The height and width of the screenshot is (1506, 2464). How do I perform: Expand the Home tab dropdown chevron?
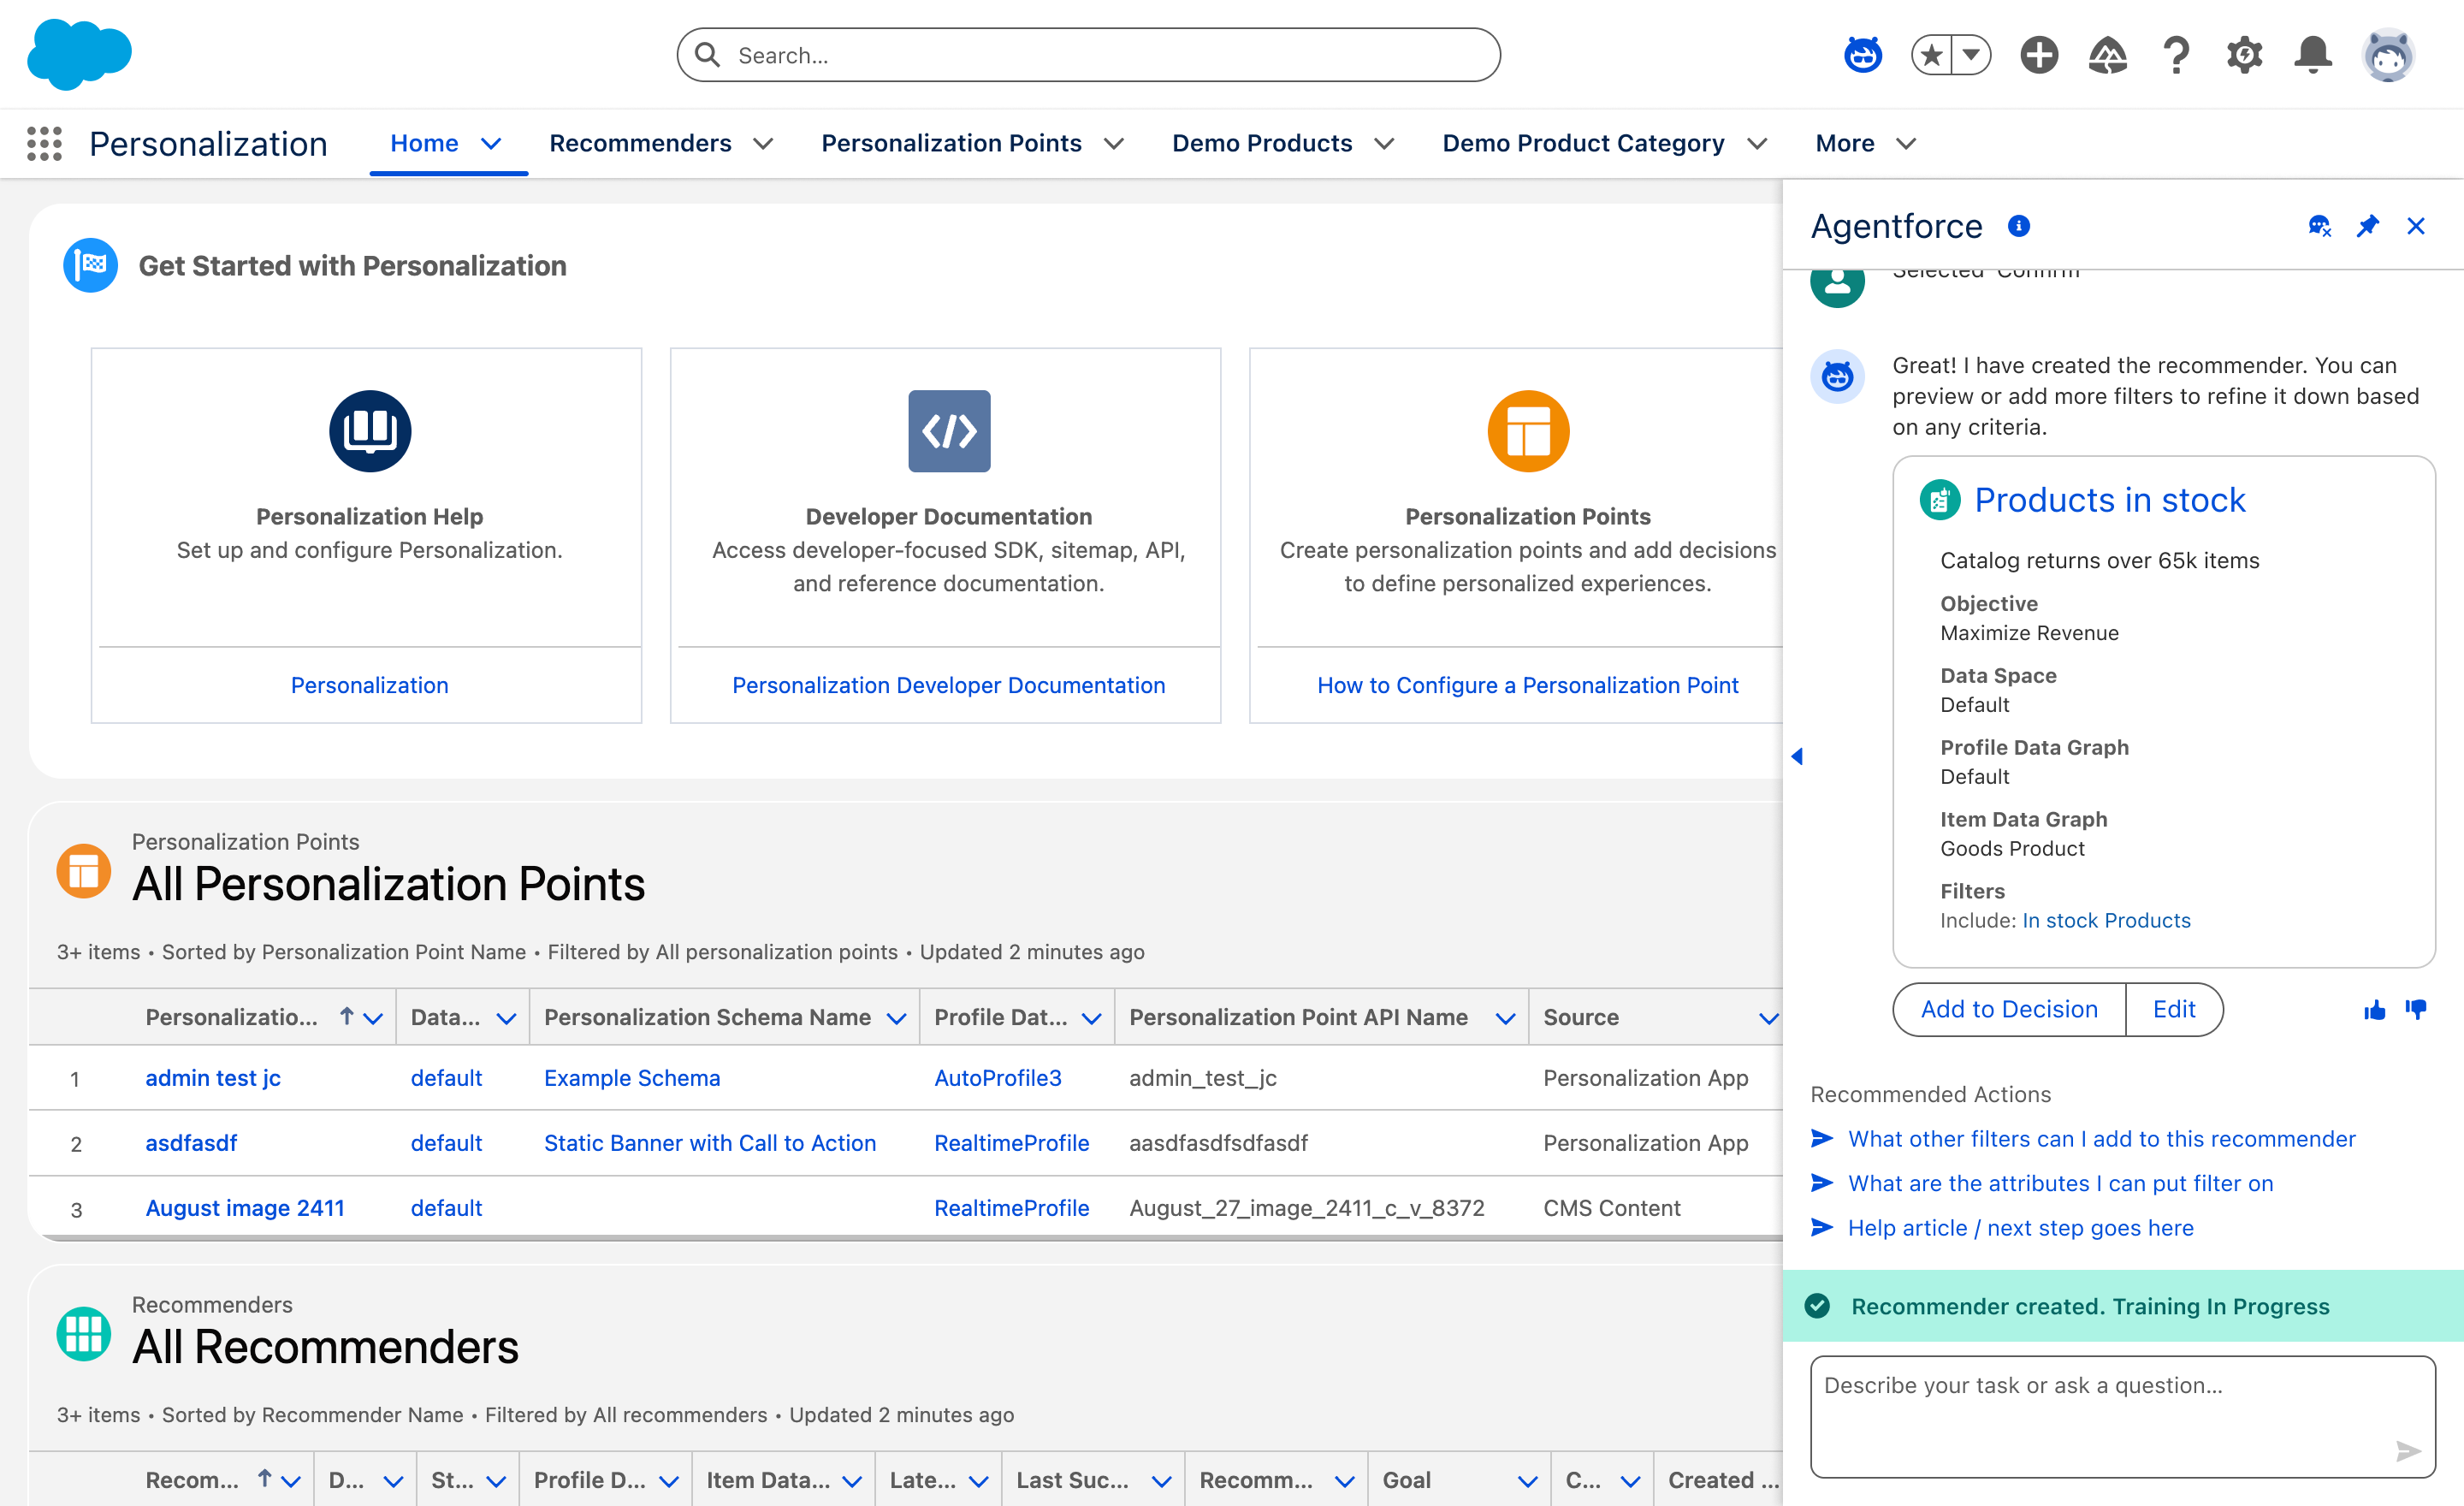[491, 144]
